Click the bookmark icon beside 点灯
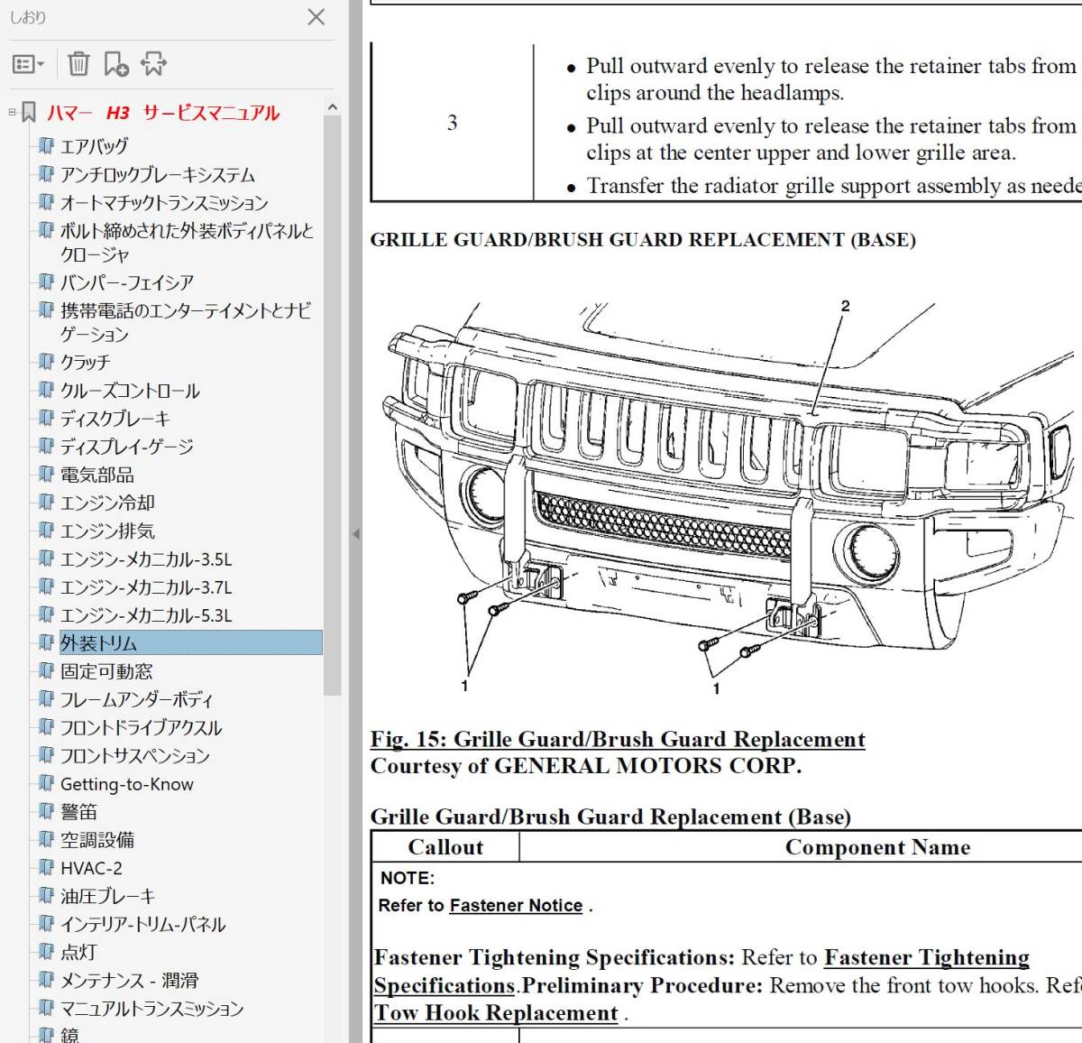The height and width of the screenshot is (1043, 1082). click(46, 951)
